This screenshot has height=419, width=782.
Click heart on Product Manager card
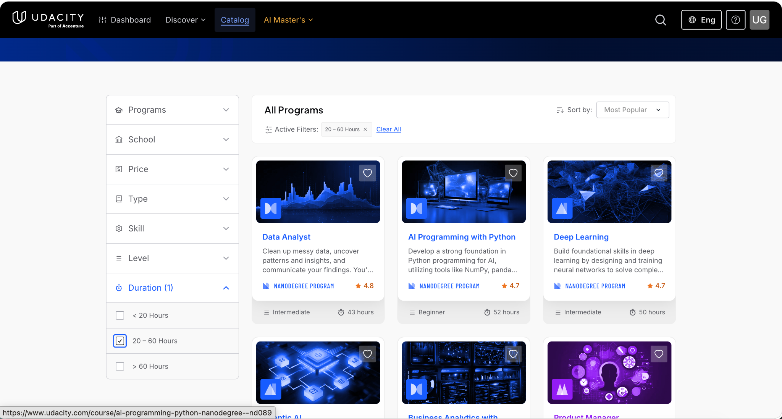coord(659,354)
